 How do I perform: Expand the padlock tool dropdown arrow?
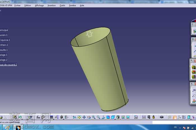(64, 119)
